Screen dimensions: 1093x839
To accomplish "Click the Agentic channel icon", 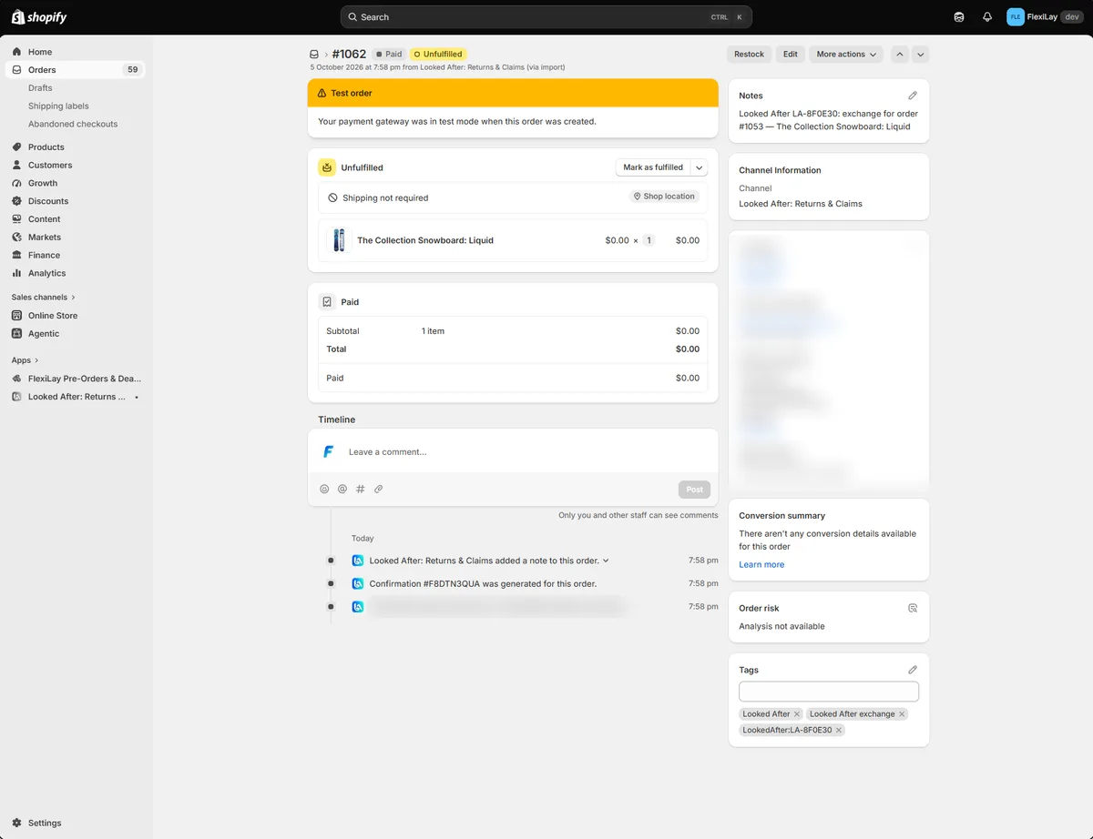I will 17,334.
